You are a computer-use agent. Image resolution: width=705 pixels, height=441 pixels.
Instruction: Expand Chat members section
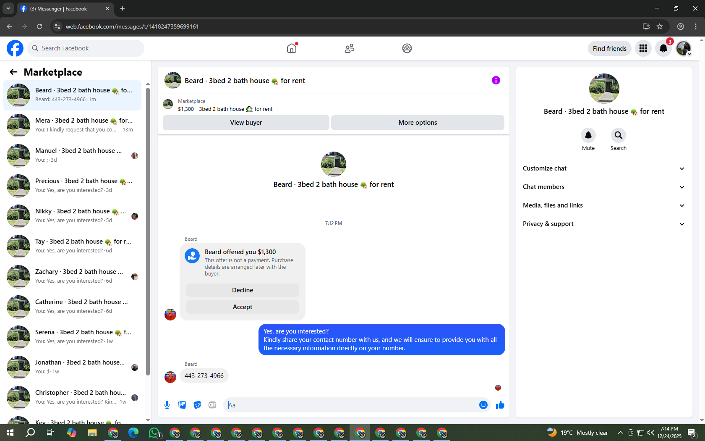click(x=604, y=187)
